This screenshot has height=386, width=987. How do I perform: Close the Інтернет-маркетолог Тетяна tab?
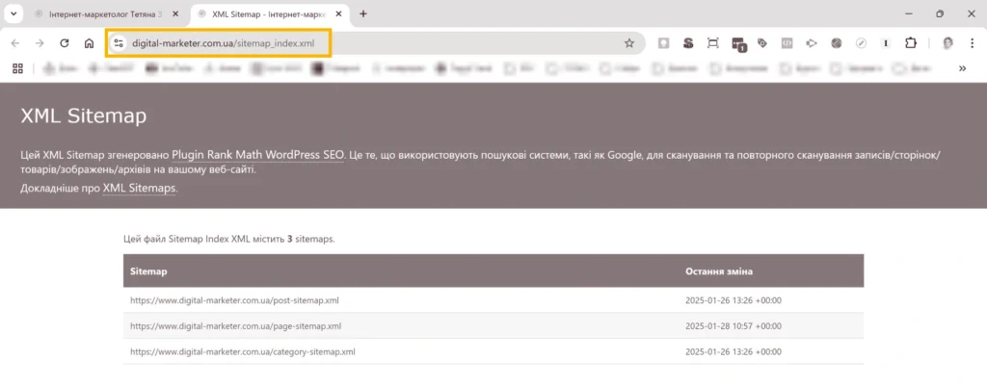point(175,13)
